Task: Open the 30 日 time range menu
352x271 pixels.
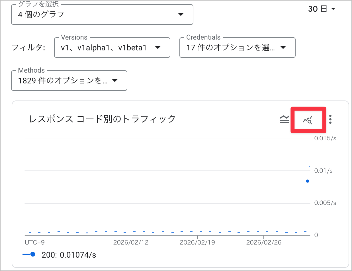Action: 322,9
